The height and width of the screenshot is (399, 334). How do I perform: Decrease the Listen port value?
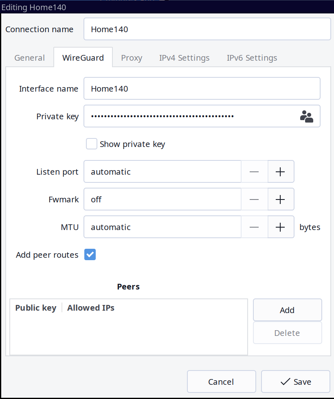(254, 172)
